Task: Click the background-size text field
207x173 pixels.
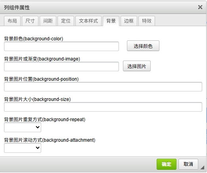Action: [103, 107]
